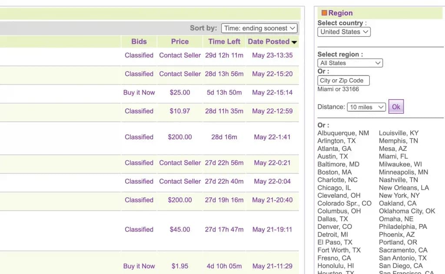Select Milwaukee, WI
Viewport: 445px width, 274px height.
pyautogui.click(x=400, y=164)
